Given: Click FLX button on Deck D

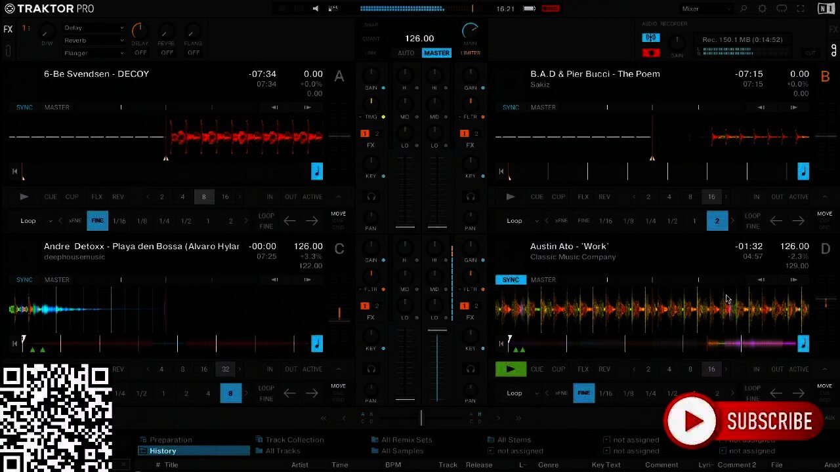Looking at the screenshot, I should point(583,369).
